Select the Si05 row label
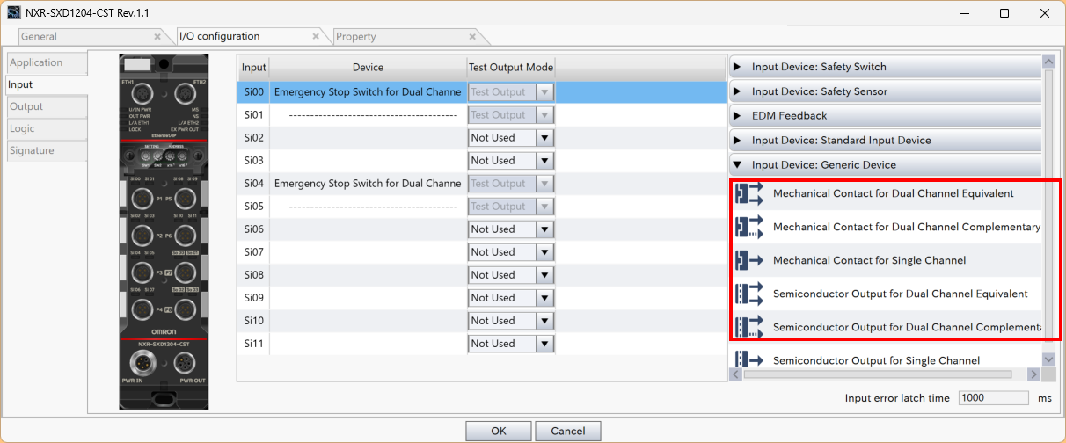1066x443 pixels. point(253,207)
